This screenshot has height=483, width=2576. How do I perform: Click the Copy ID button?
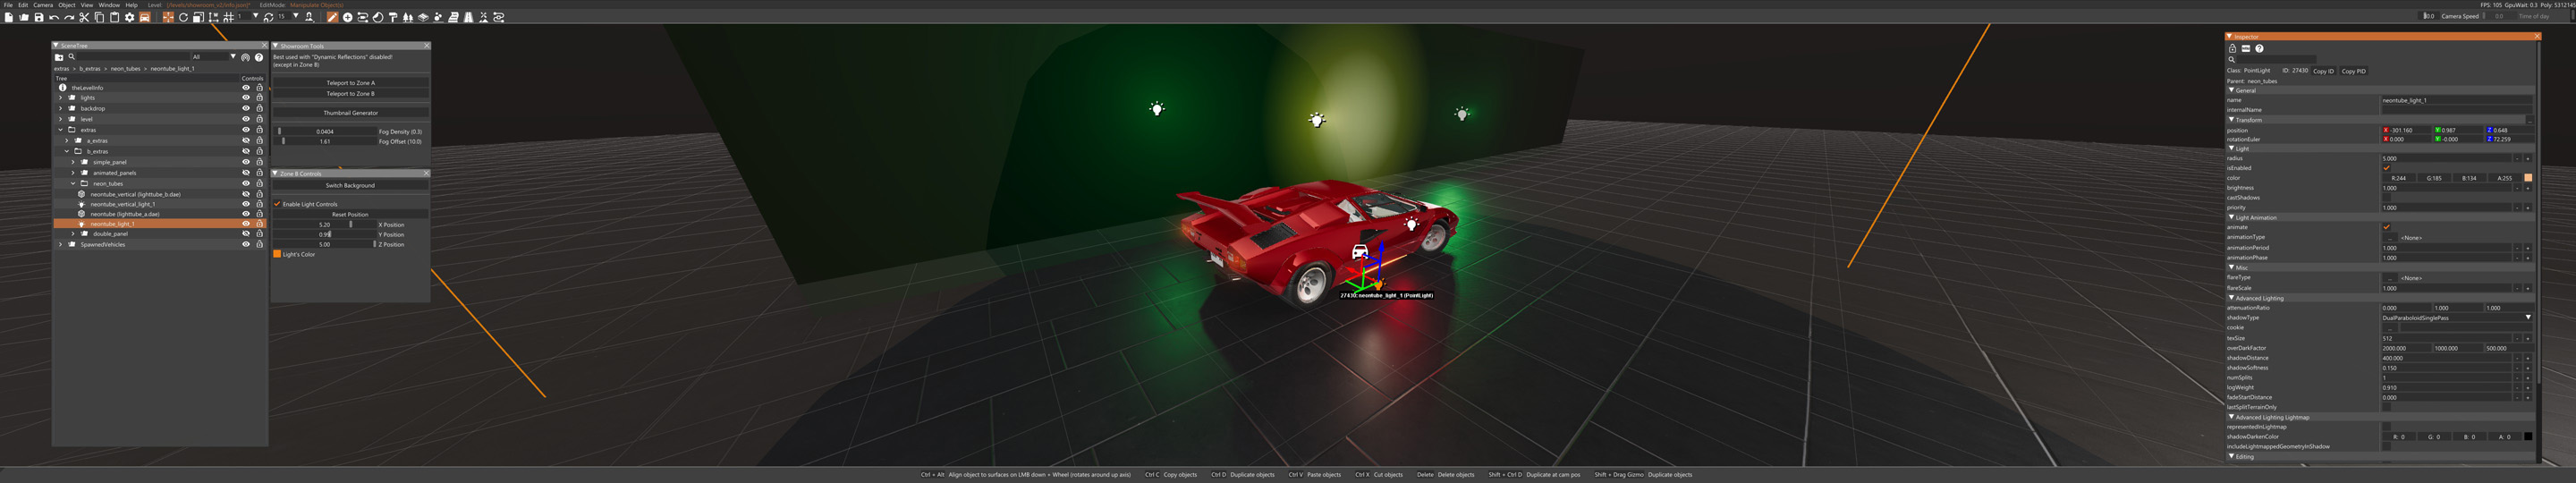point(2323,71)
